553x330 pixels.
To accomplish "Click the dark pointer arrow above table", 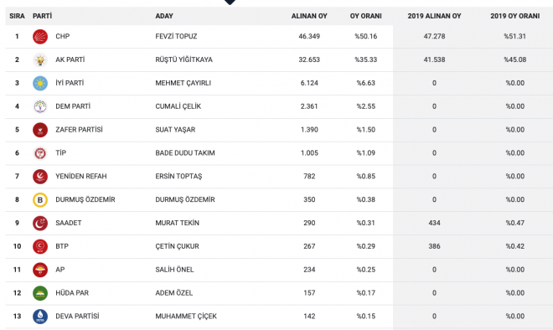I will click(230, 3).
